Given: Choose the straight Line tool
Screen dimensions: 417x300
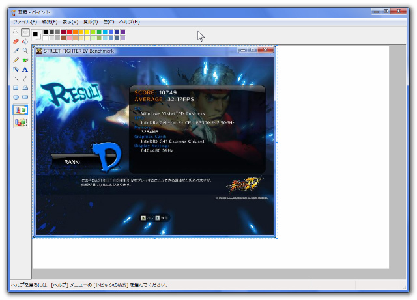Looking at the screenshot, I should pos(16,79).
